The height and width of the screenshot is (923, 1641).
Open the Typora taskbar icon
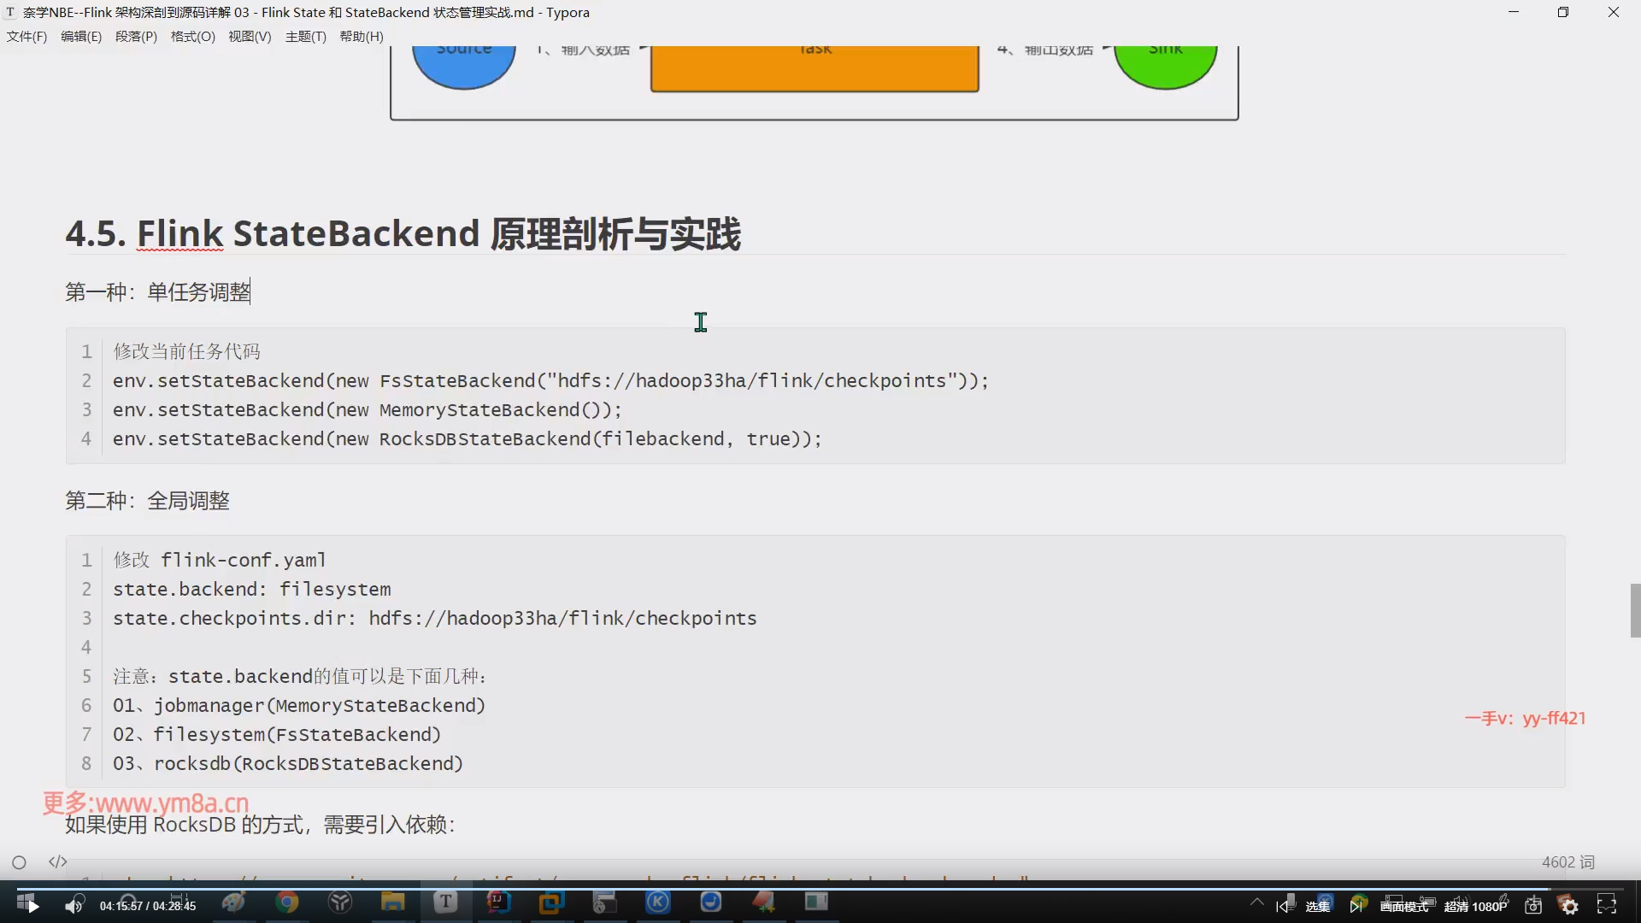[x=445, y=902]
